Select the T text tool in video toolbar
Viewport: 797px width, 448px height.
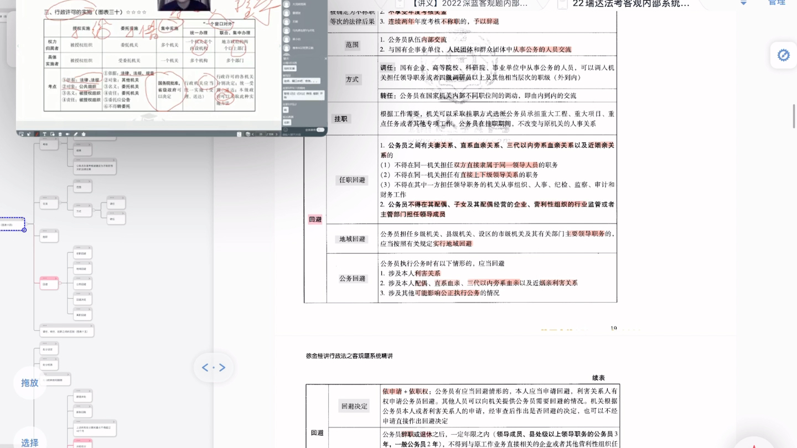tap(44, 134)
